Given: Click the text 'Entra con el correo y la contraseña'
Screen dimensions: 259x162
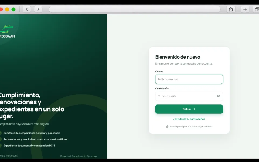Looking at the screenshot, I should (176, 63).
